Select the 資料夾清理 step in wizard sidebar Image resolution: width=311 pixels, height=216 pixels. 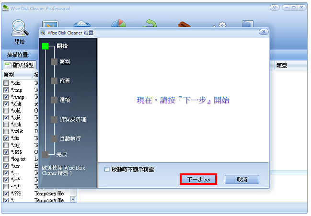tap(69, 119)
